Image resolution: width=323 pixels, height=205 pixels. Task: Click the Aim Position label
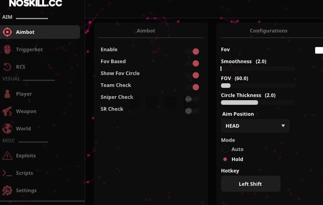(x=238, y=114)
